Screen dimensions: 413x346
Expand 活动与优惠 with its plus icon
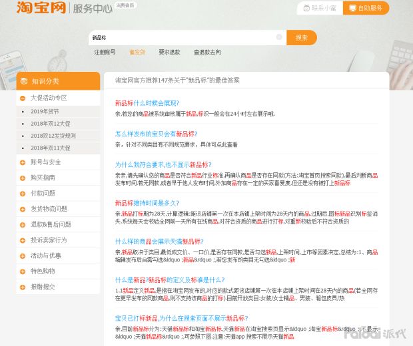23,256
